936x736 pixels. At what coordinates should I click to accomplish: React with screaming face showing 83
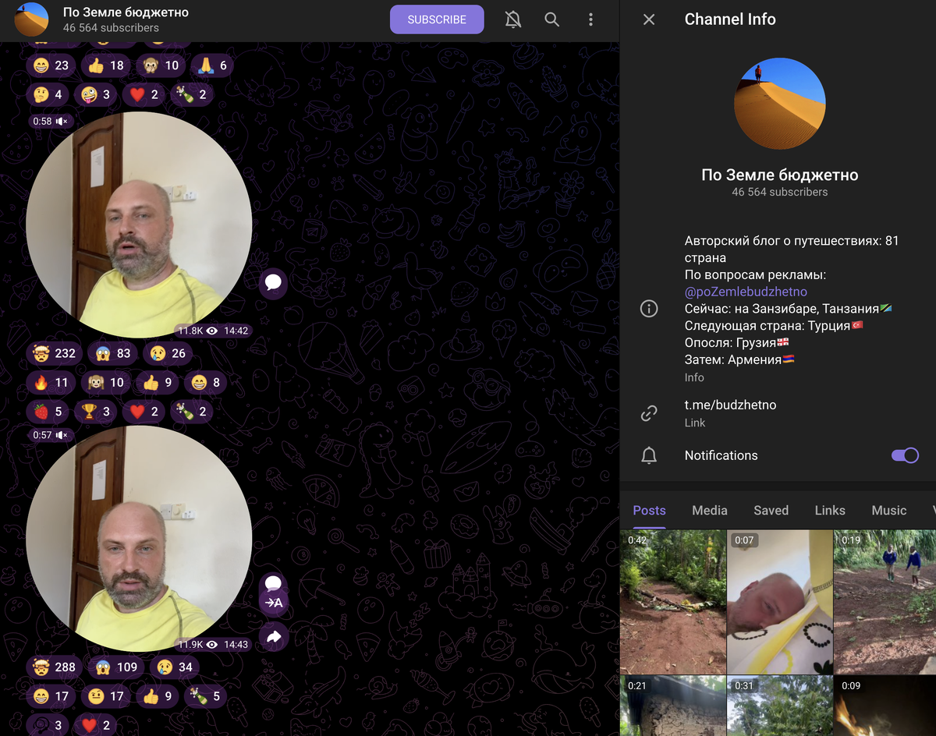[x=113, y=353]
